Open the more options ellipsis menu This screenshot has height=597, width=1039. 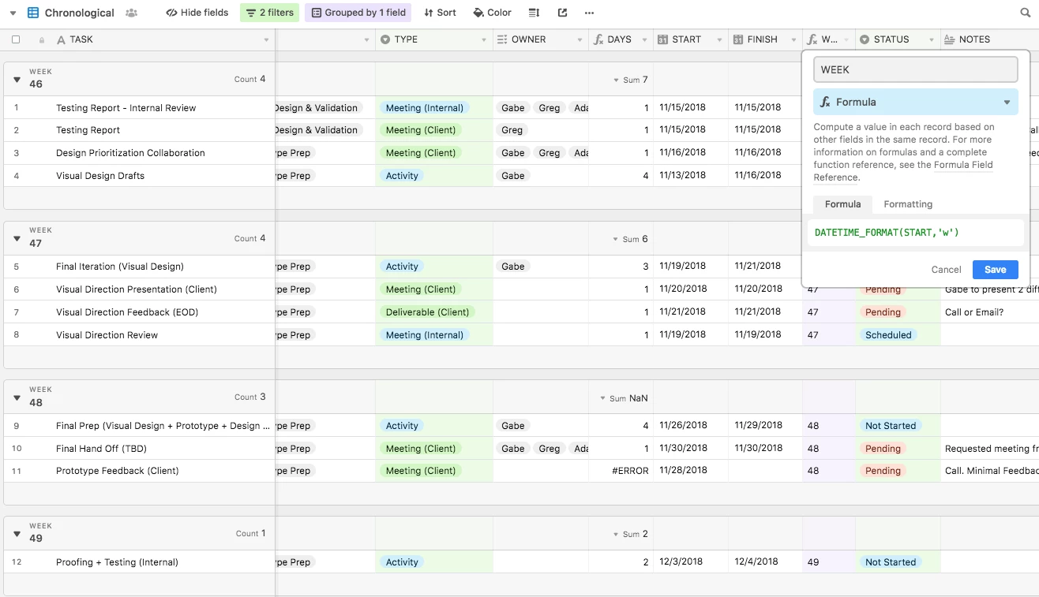[x=590, y=13]
